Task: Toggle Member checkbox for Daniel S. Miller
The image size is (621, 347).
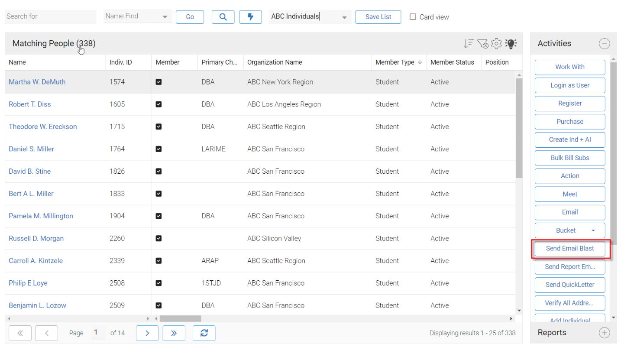Action: click(158, 149)
